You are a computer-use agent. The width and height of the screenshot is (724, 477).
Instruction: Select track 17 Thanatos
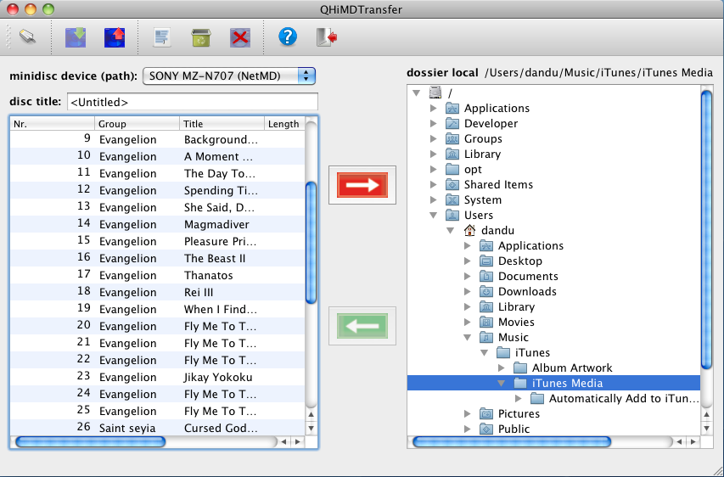(157, 275)
